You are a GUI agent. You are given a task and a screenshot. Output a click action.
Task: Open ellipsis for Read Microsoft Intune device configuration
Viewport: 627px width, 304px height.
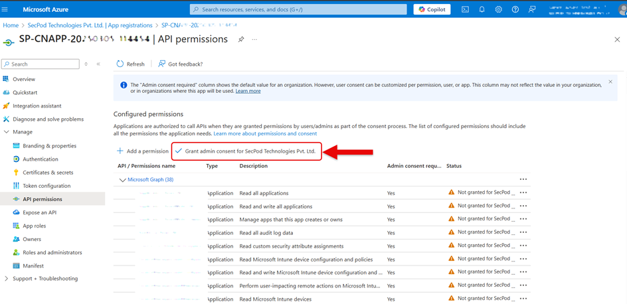523,259
